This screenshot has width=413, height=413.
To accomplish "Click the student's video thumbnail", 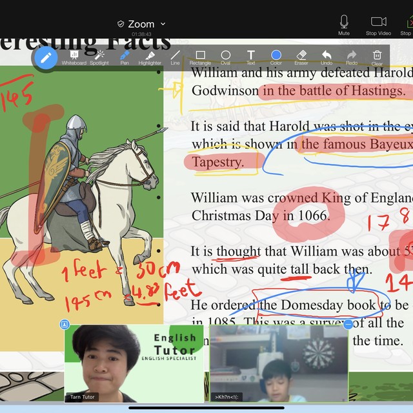I will (279, 363).
